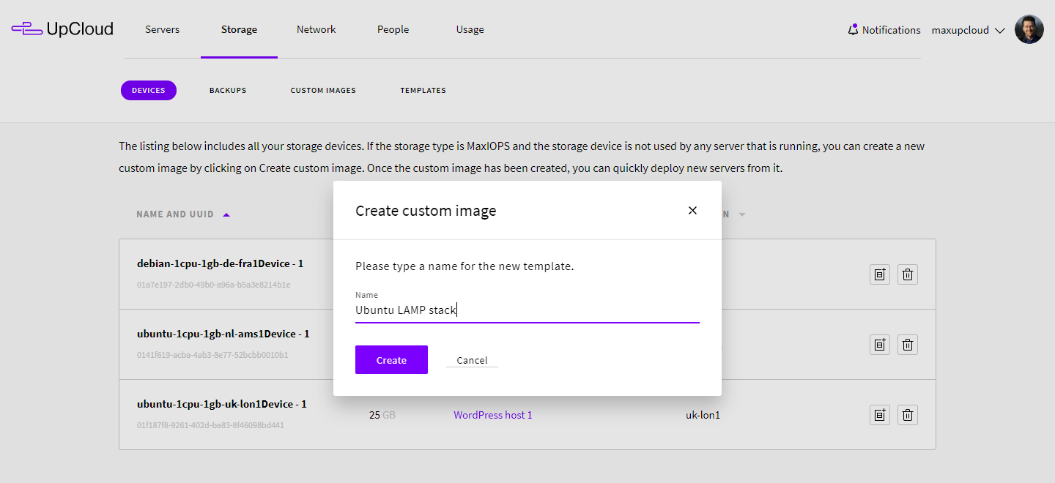The image size is (1055, 483).
Task: Create custom image from ubuntu-1cpu-1gb-nl-ams1Device
Action: [879, 345]
